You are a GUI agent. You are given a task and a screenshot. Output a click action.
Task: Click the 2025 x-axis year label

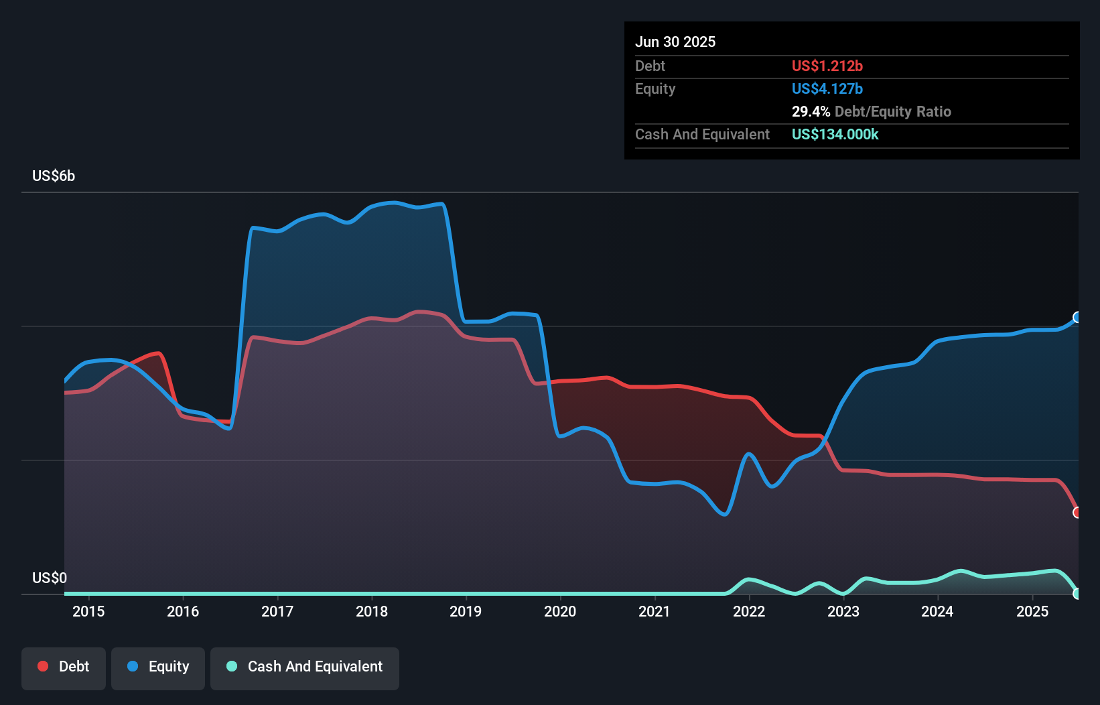(x=1032, y=611)
